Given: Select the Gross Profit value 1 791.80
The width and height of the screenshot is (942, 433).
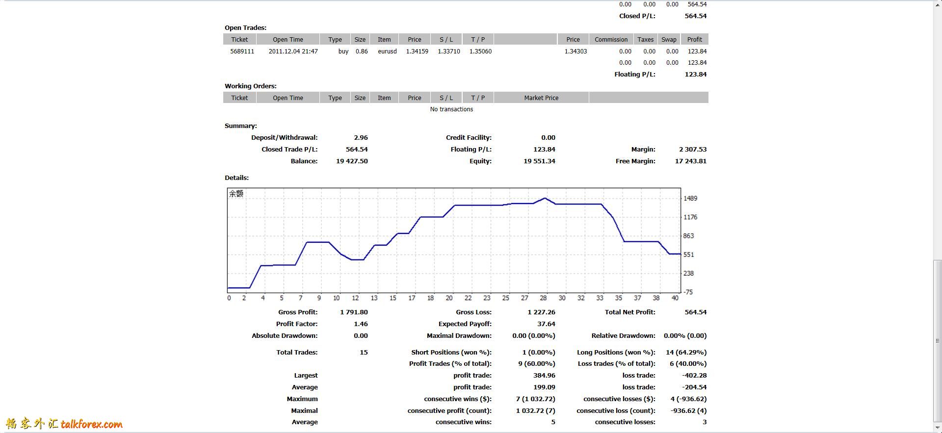Looking at the screenshot, I should pyautogui.click(x=354, y=312).
